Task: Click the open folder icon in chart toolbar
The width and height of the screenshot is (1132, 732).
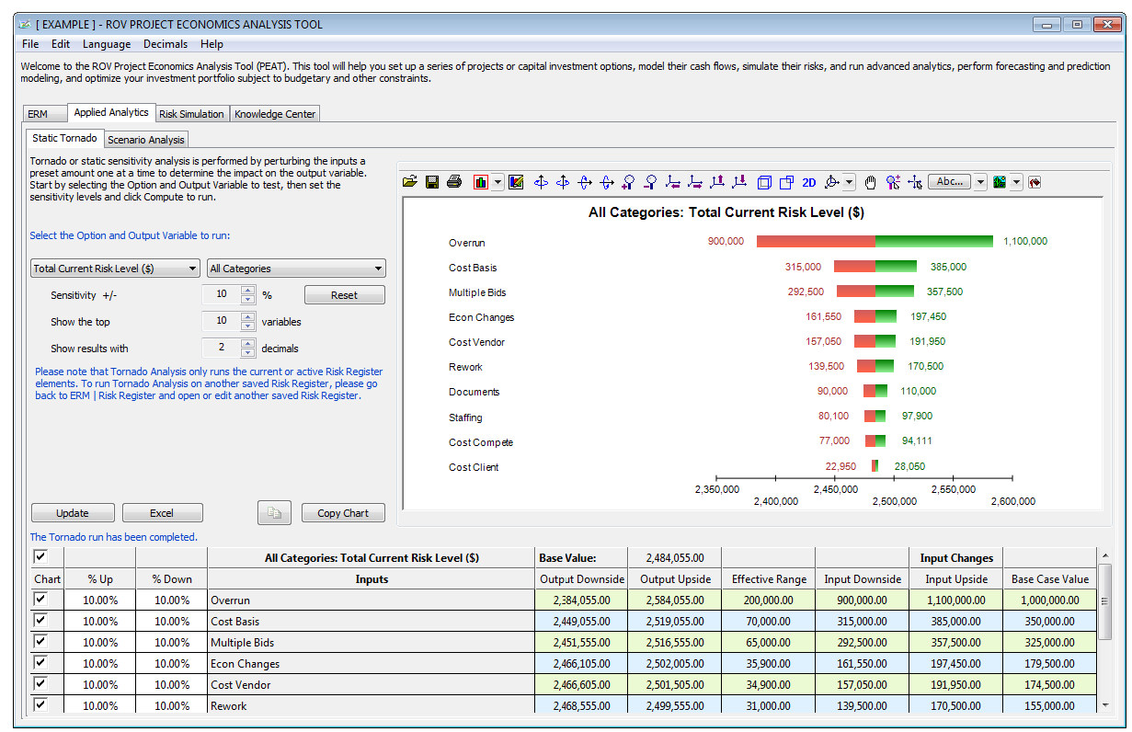Action: click(x=410, y=182)
